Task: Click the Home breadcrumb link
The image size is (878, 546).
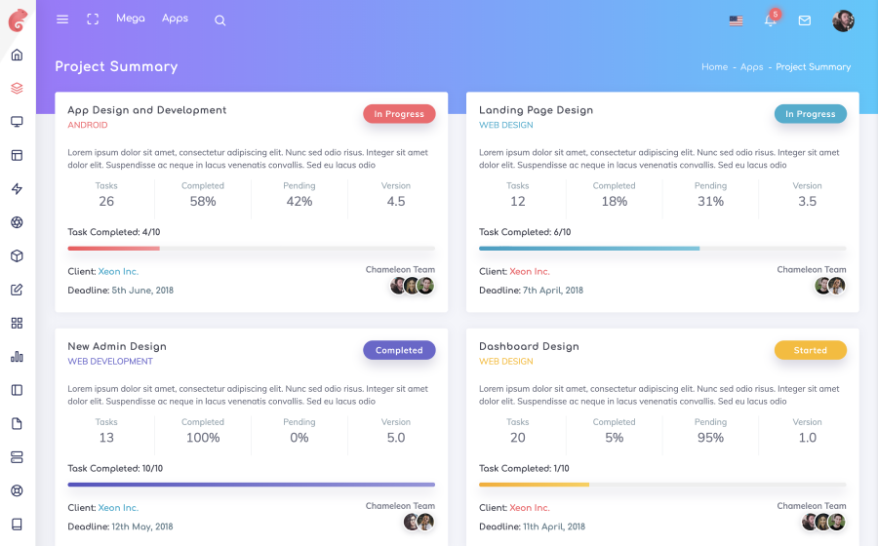Action: (714, 66)
